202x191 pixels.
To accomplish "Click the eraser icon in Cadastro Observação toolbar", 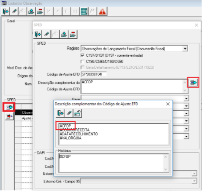I will point(14,12).
